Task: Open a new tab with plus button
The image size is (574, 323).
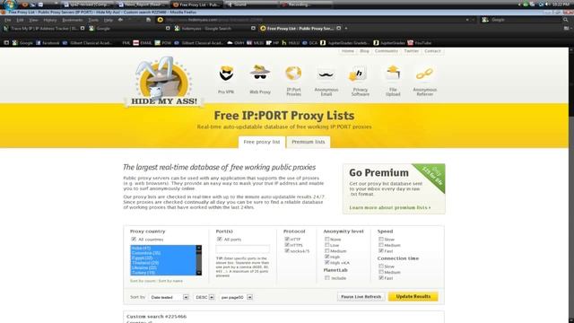Action: pyautogui.click(x=346, y=28)
